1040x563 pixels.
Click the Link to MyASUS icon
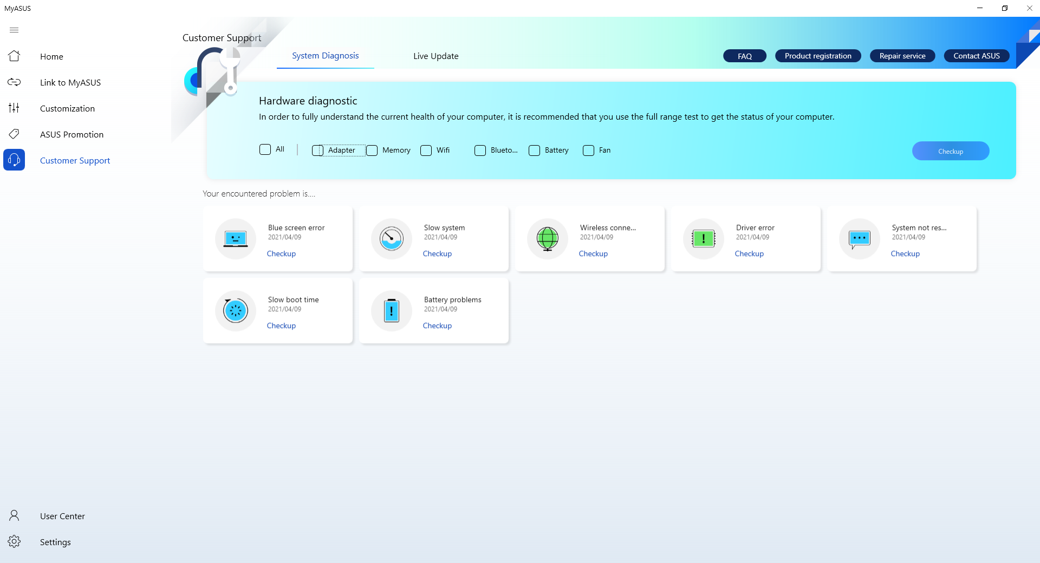coord(14,82)
